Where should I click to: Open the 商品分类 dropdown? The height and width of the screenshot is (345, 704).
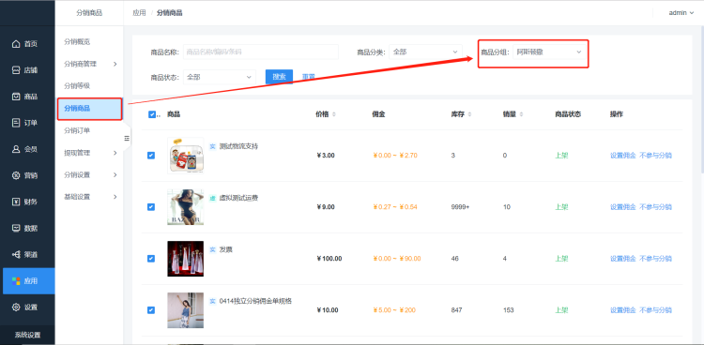[x=425, y=52]
